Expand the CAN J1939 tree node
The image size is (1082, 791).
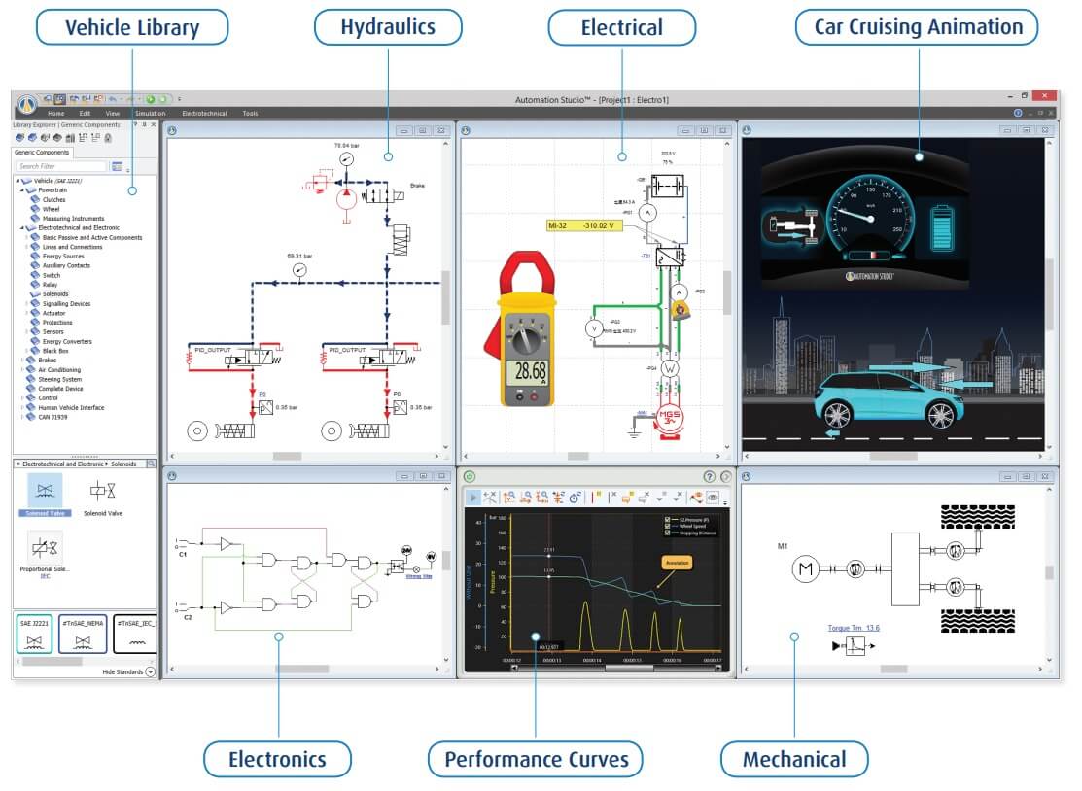22,417
